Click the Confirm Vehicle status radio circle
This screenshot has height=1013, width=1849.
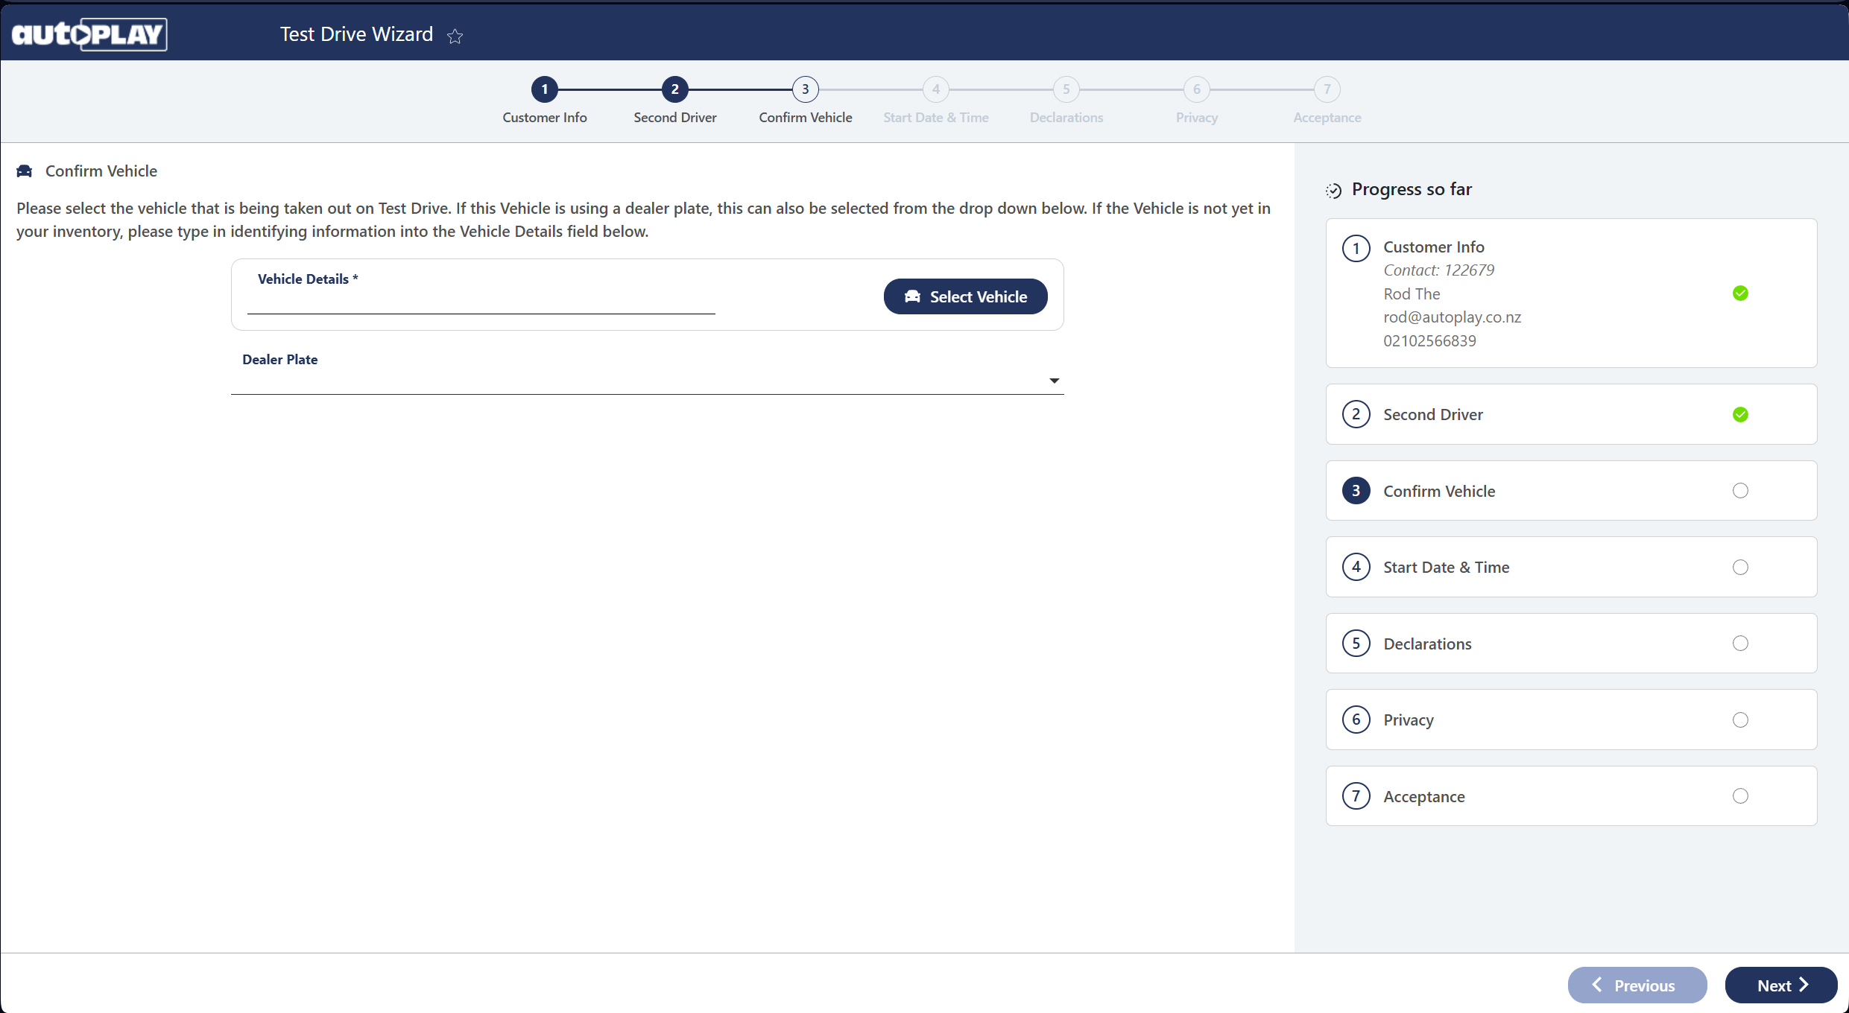pos(1740,491)
